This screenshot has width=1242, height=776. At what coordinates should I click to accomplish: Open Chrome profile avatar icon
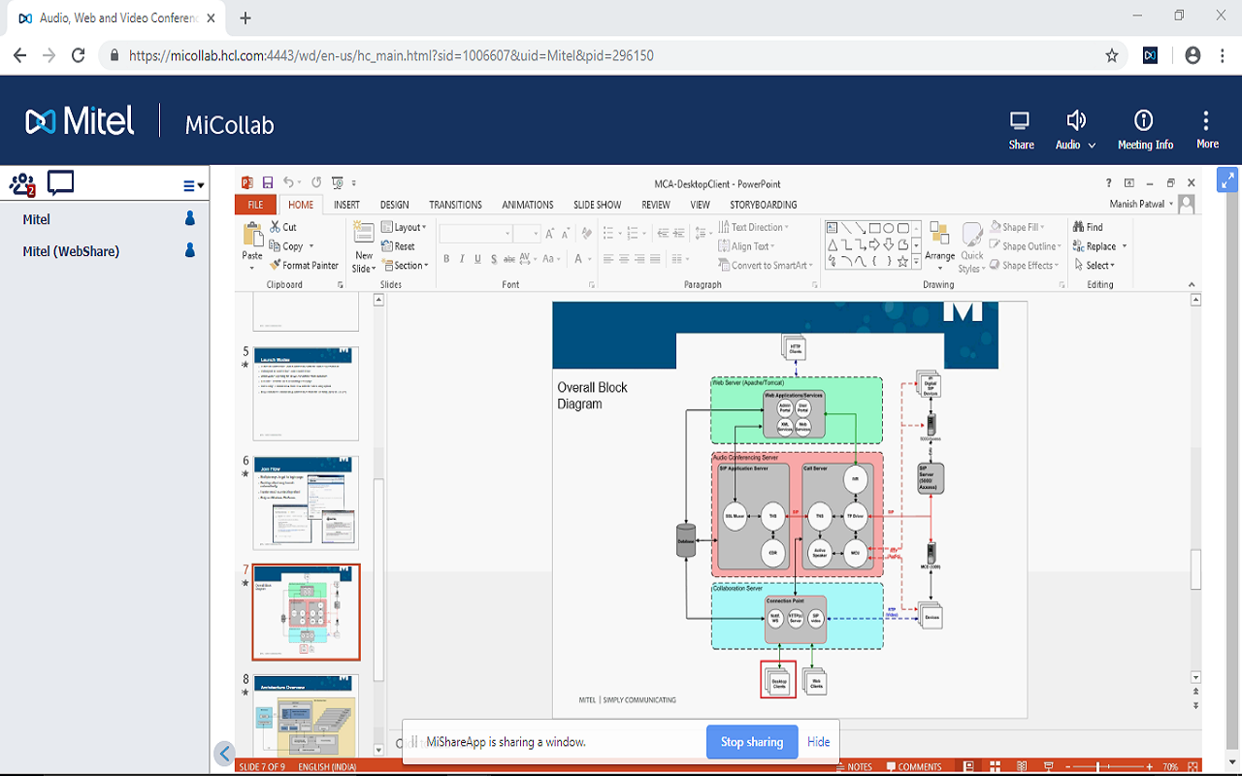pos(1193,55)
